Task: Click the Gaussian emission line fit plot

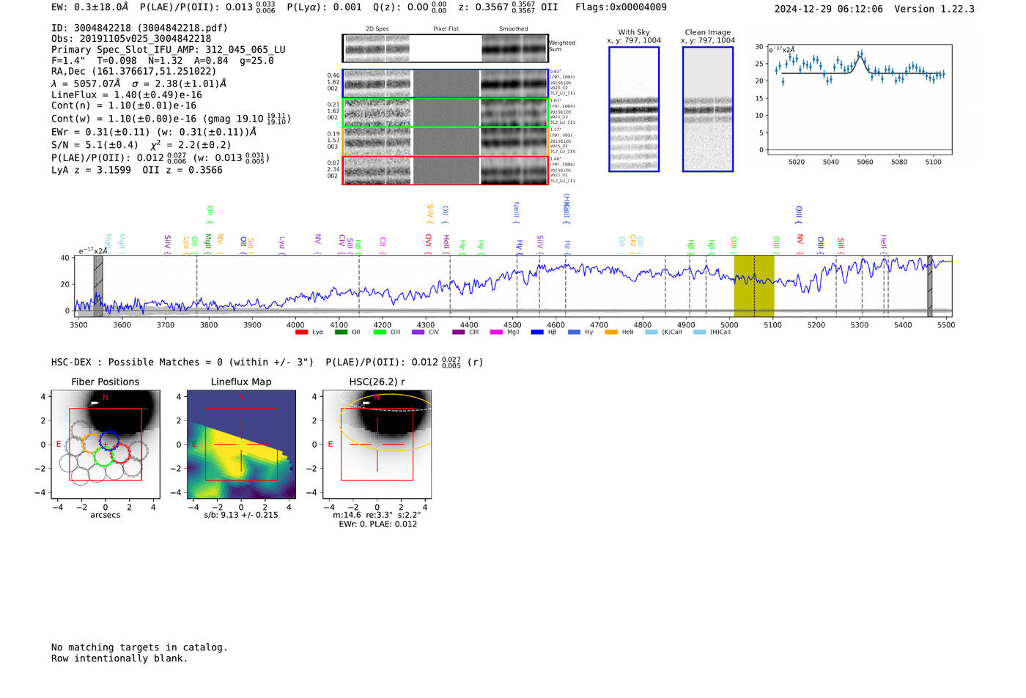Action: [x=859, y=100]
